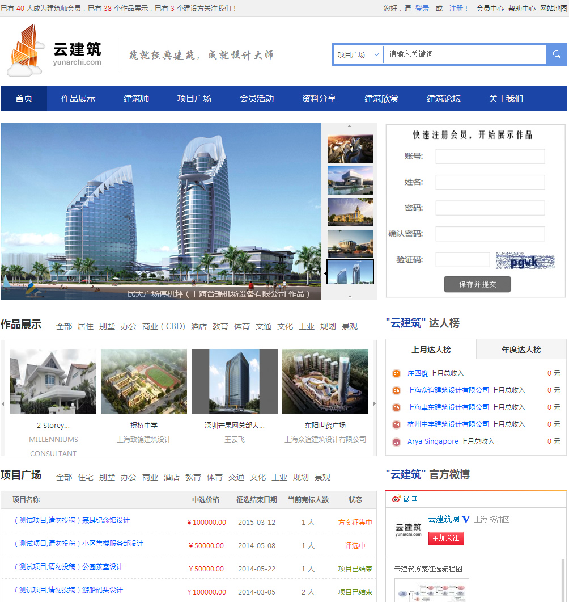Viewport: 569px width, 602px height.
Task: Switch to 年度达人榜 tab
Action: (x=521, y=350)
